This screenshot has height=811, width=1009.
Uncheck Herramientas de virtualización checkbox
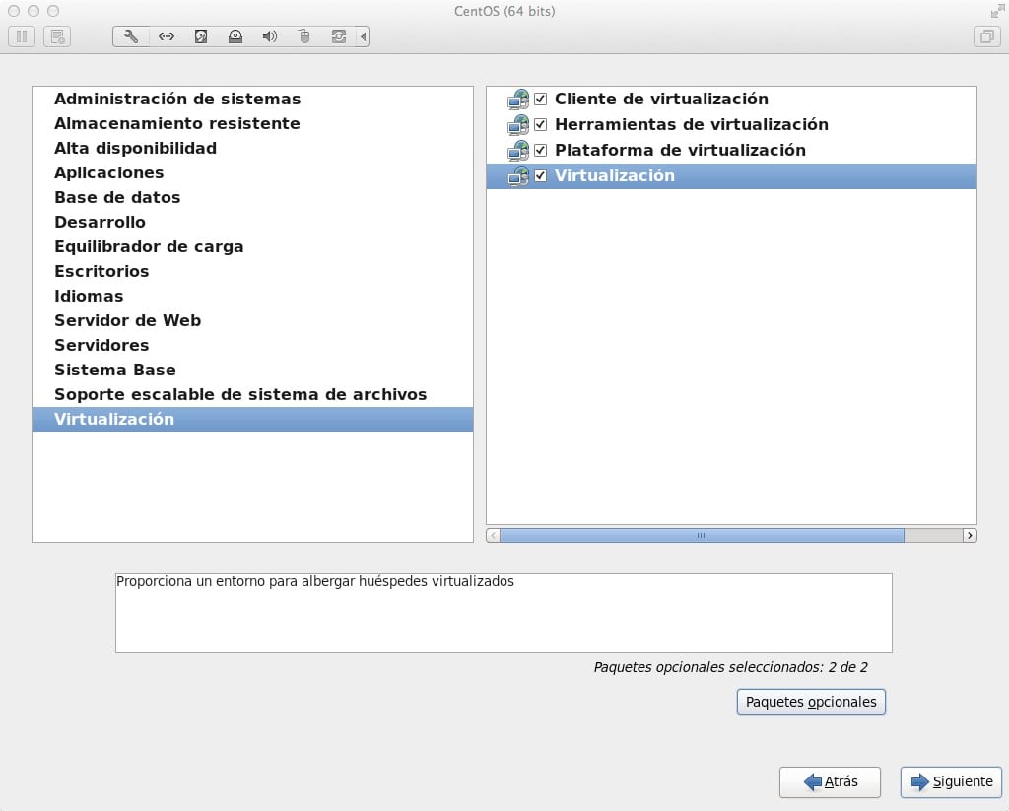coord(540,124)
